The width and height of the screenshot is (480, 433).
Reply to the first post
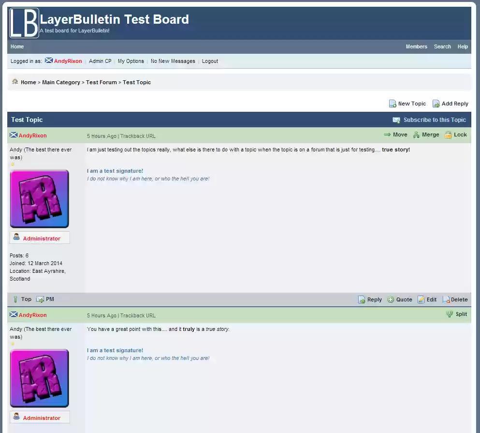click(x=370, y=299)
